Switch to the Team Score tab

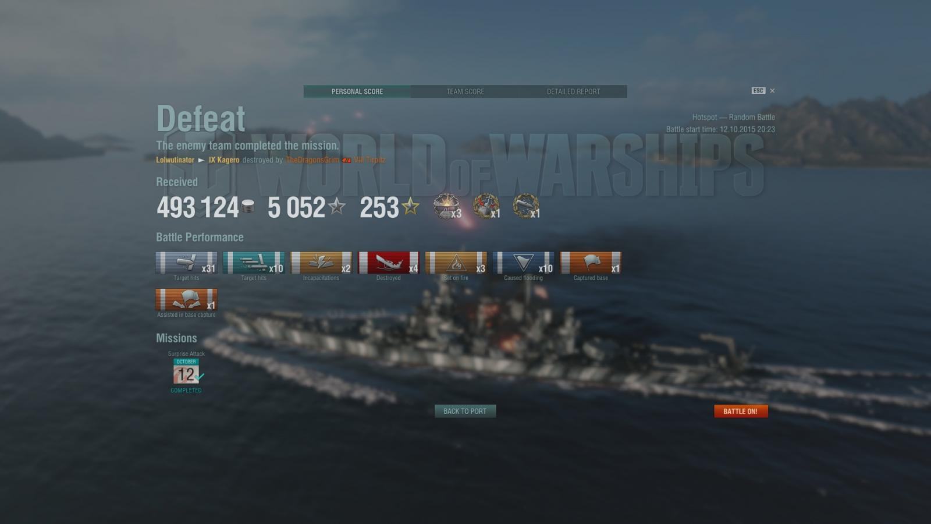tap(465, 91)
